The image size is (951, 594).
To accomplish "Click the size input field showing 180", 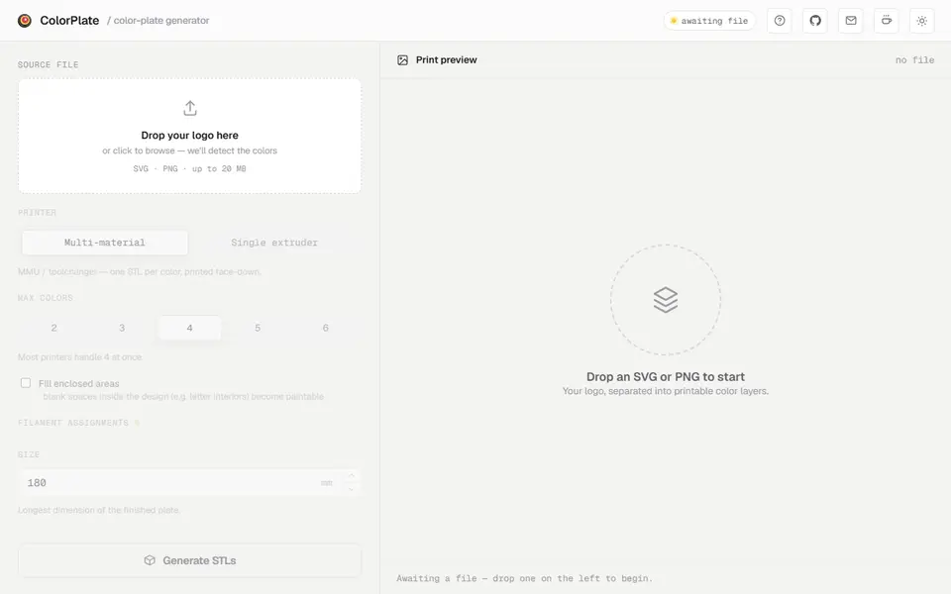I will click(190, 482).
